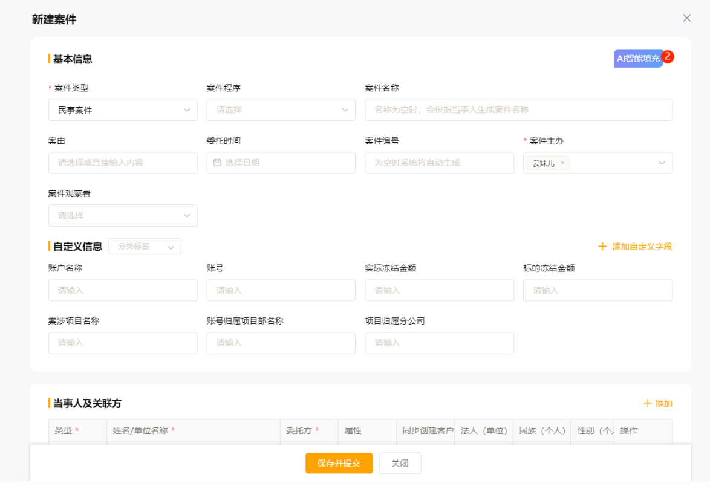
Task: Open the 分类标签 dropdown
Action: point(145,247)
